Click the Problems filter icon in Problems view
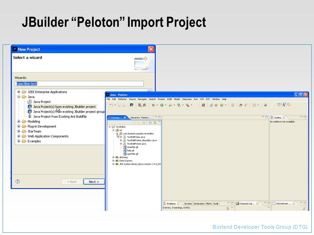Viewport: 314px width, 235px height. click(228, 209)
